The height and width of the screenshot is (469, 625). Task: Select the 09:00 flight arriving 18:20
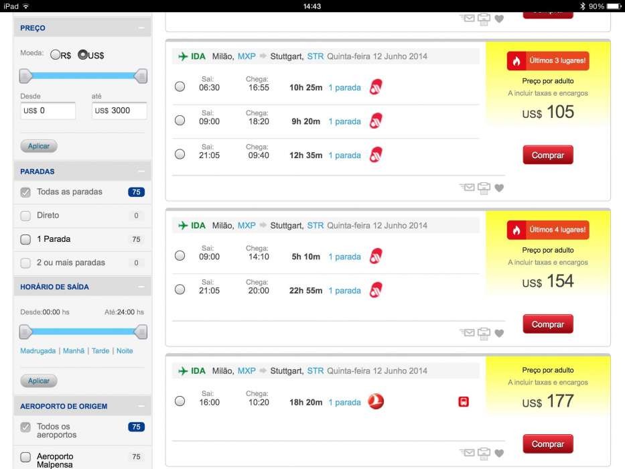pyautogui.click(x=180, y=121)
